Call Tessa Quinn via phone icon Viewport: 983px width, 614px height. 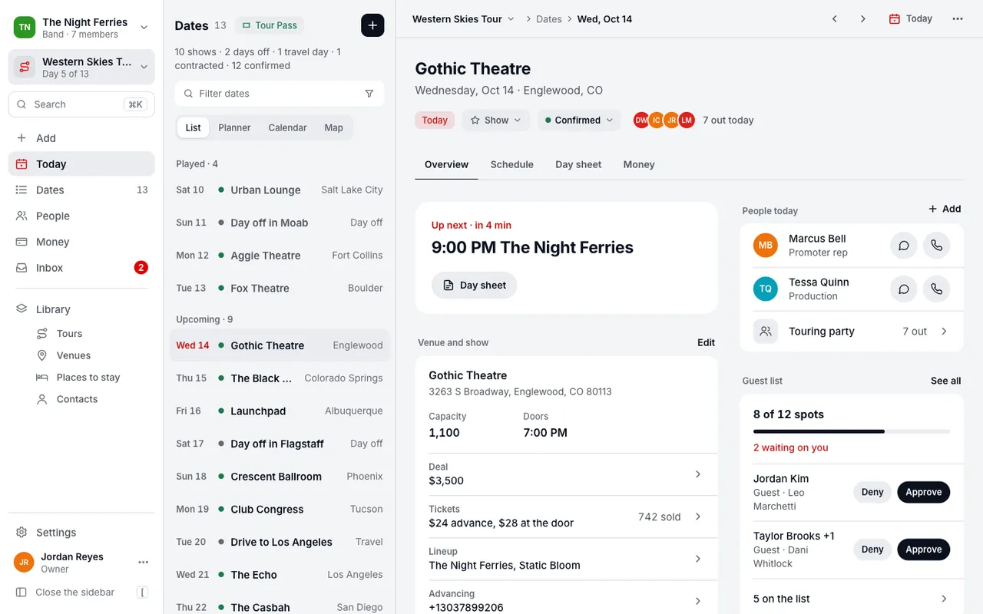click(937, 289)
